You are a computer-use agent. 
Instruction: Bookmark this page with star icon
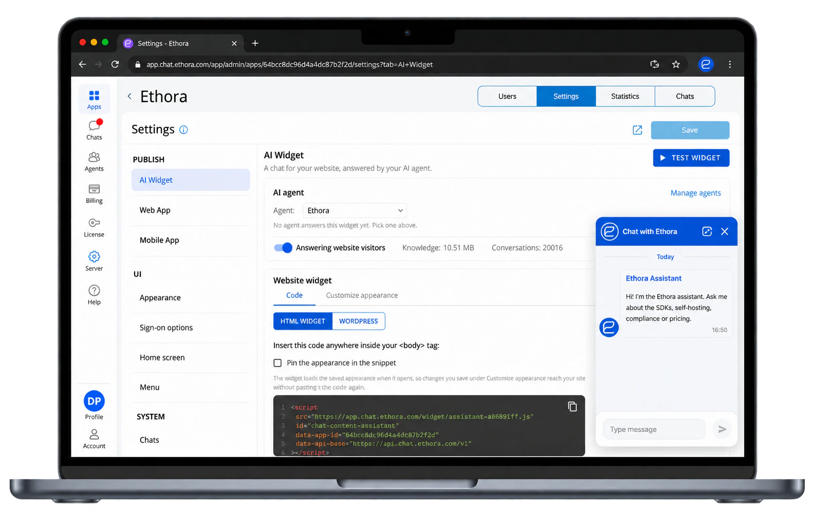(x=676, y=64)
